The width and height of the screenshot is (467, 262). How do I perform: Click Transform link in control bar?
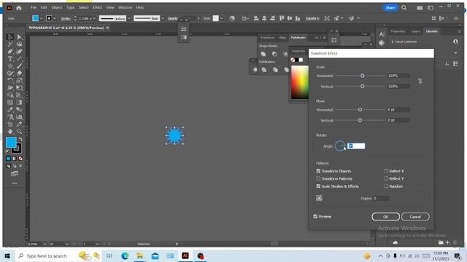312,18
